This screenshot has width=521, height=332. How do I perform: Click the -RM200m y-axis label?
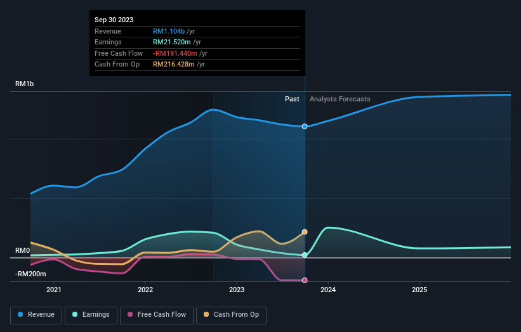coord(30,274)
